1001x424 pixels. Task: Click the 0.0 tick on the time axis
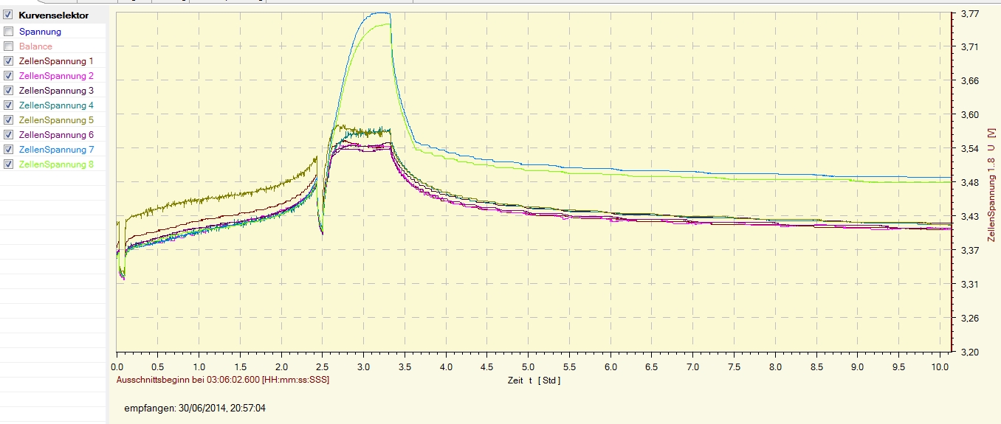[117, 366]
